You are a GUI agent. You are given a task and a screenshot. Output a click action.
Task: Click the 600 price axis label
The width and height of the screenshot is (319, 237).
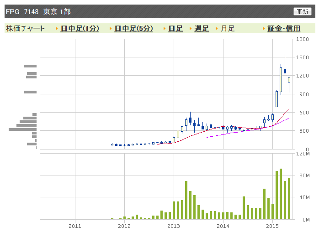304,113
